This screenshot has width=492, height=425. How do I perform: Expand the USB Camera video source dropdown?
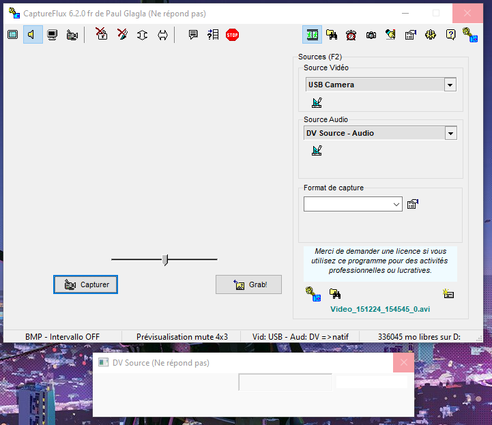(450, 85)
